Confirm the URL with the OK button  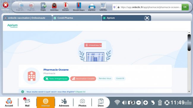(x=185, y=7)
